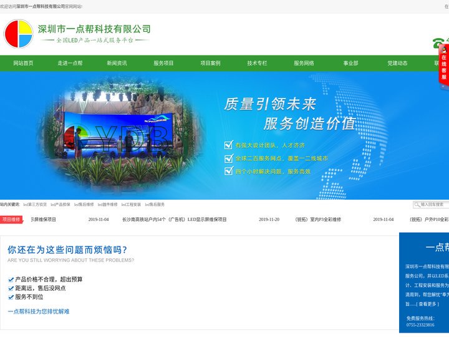This screenshot has height=337, width=449.
Task: Open QQ penguin online chat icon
Action: tap(444, 50)
